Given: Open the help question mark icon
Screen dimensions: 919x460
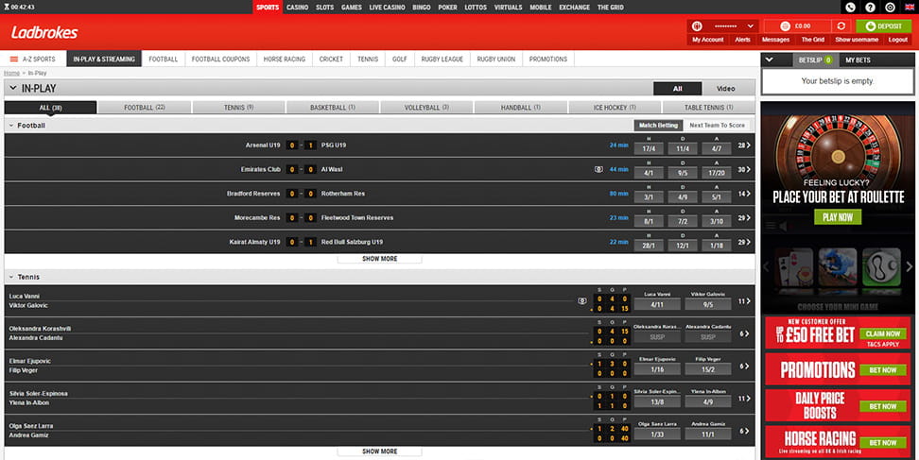Looking at the screenshot, I should pos(870,8).
